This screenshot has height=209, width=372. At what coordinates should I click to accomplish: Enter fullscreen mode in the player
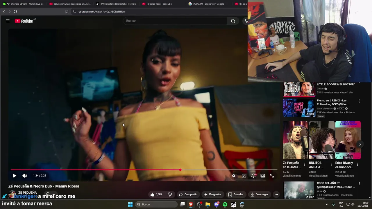[272, 176]
